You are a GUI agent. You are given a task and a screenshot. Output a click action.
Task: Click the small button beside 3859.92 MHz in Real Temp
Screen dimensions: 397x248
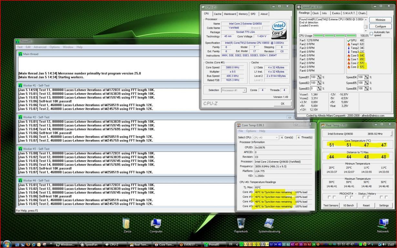[x=391, y=134]
